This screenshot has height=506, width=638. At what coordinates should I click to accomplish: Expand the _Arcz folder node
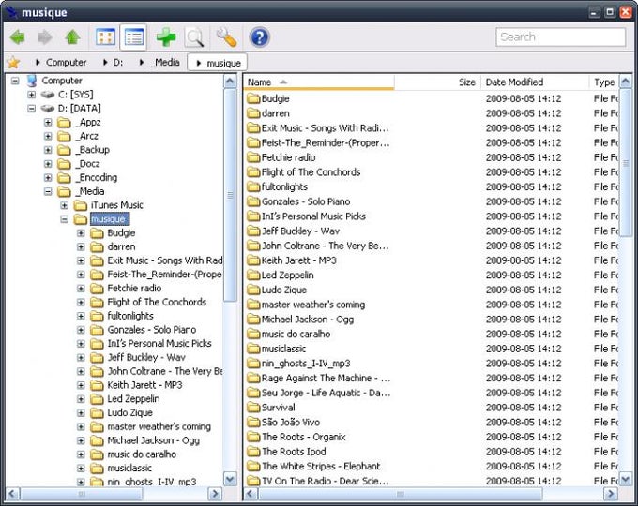point(48,136)
